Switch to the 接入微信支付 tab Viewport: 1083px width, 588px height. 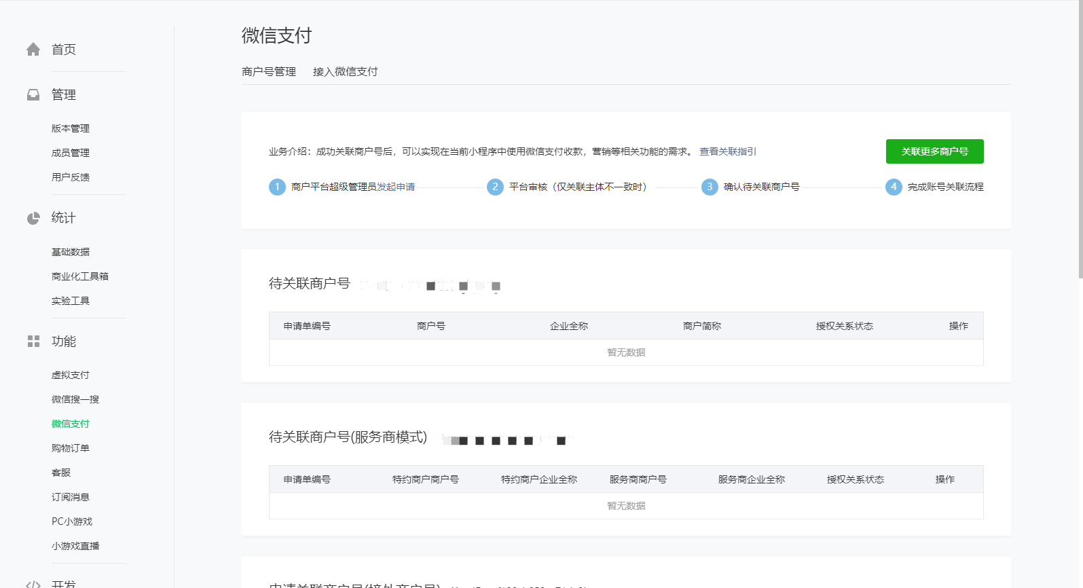point(346,71)
